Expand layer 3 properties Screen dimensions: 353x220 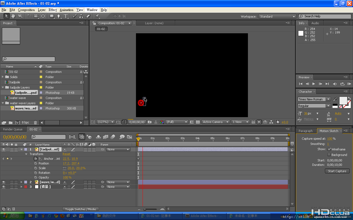22,187
